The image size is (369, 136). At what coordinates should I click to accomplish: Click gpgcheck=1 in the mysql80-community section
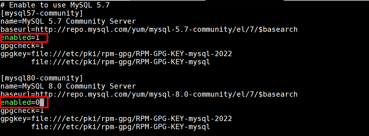[22, 110]
